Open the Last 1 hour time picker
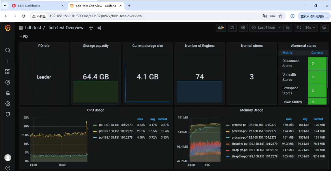The width and height of the screenshot is (331, 171). tap(266, 28)
